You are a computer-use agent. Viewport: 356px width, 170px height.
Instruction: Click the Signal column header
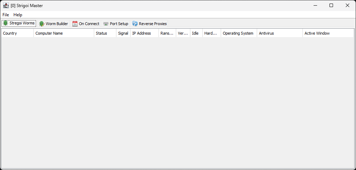click(123, 33)
